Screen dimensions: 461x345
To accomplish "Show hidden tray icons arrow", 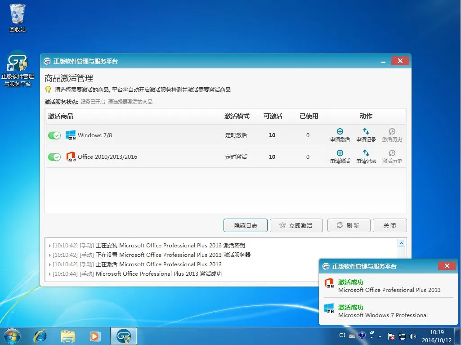I will coord(380,336).
